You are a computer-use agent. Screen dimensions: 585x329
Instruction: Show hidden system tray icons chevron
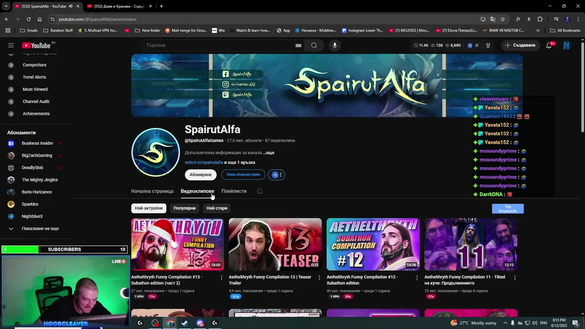click(505, 323)
